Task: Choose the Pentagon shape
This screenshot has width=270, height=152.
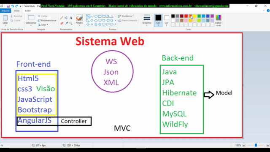Action: (x=96, y=20)
